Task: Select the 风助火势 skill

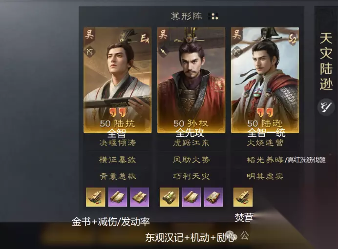Action: (x=191, y=160)
